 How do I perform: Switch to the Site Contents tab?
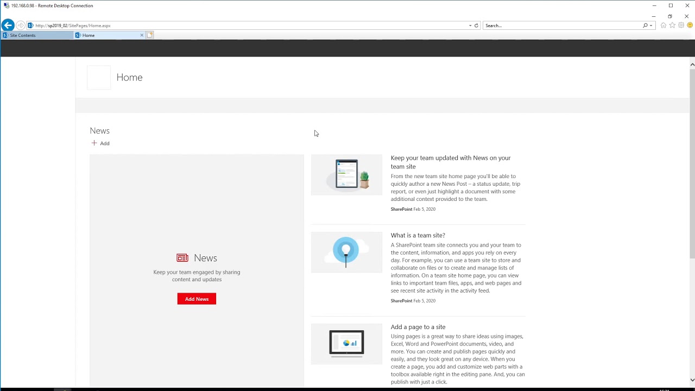(x=36, y=35)
